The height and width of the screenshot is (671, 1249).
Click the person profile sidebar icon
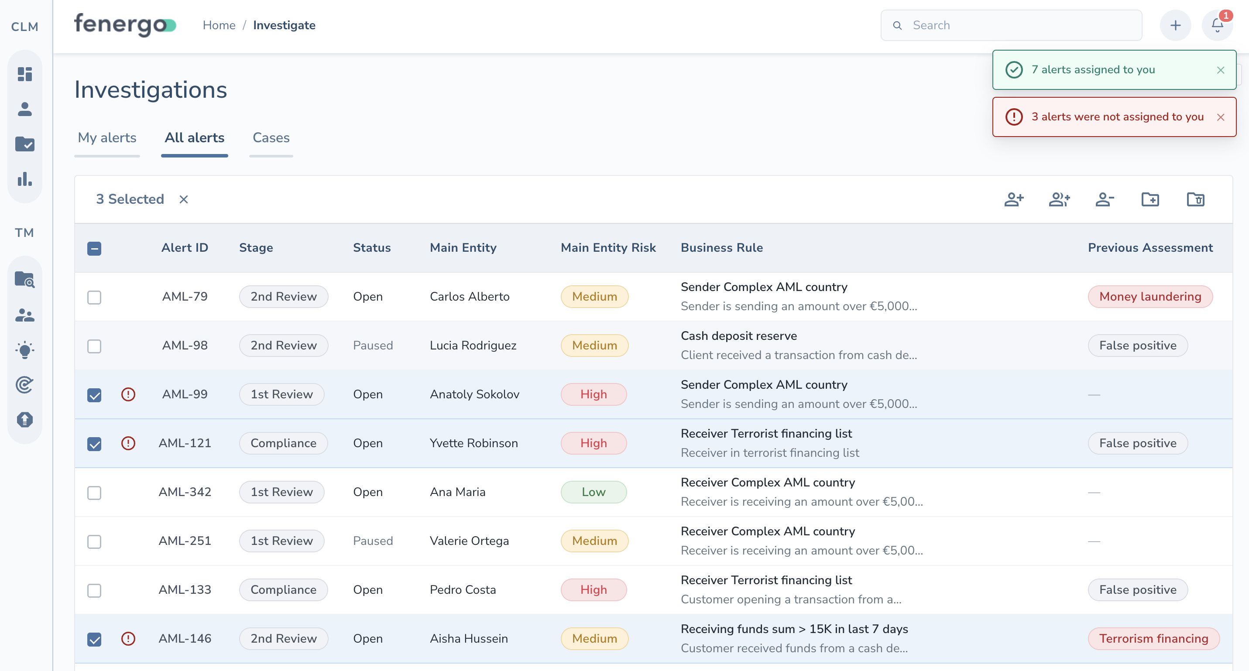coord(25,109)
